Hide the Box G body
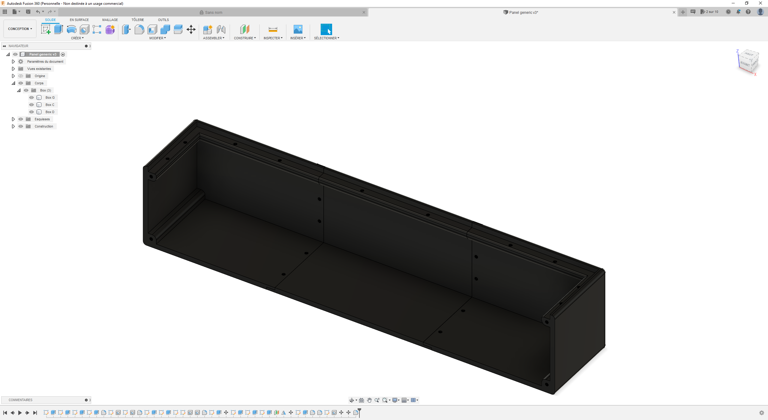 click(31, 97)
